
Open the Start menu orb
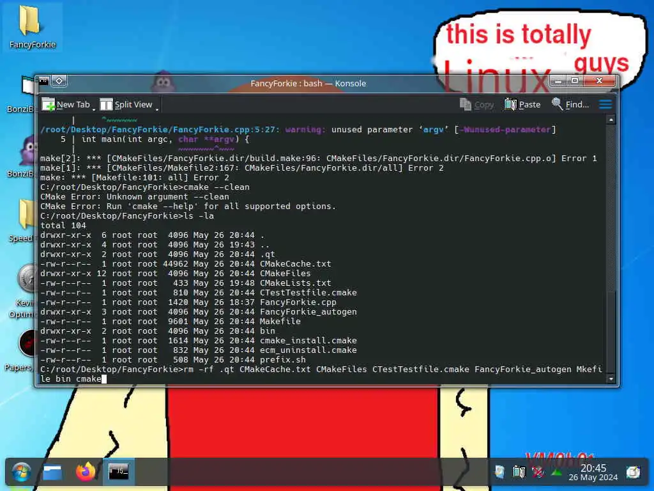[21, 472]
